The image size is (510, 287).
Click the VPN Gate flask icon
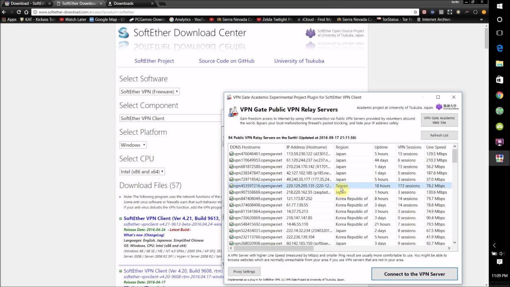[233, 112]
